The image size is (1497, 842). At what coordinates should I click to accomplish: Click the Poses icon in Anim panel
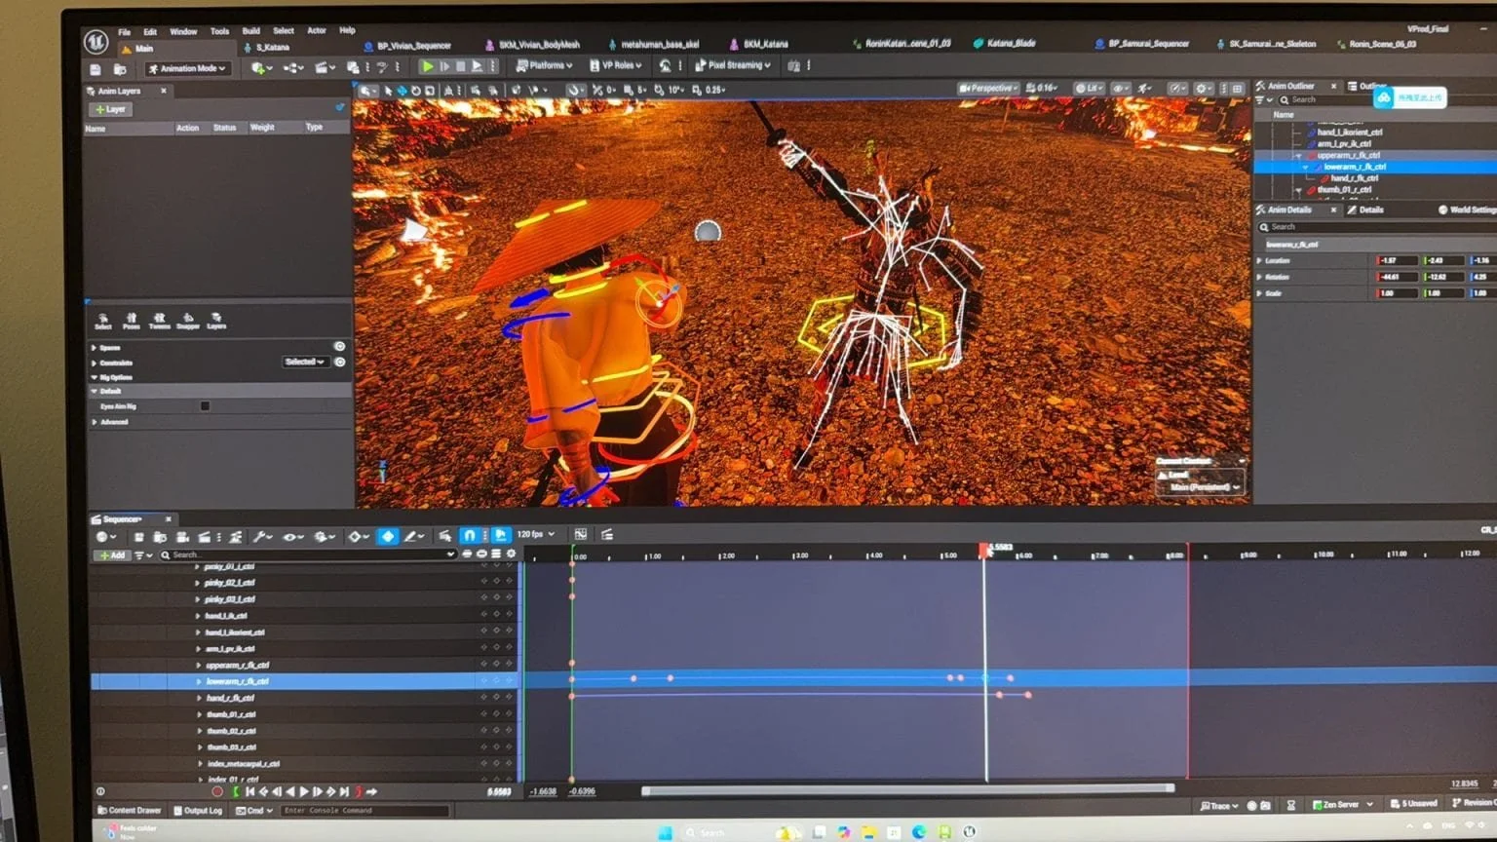(x=132, y=321)
